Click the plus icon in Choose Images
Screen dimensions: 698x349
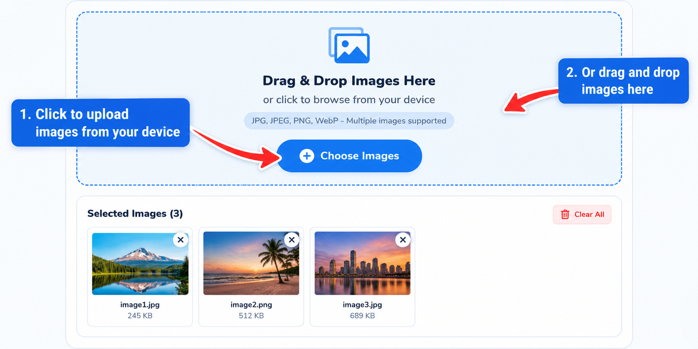pyautogui.click(x=307, y=156)
